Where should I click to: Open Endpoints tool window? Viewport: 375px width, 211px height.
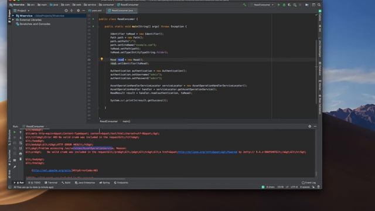[121, 182]
